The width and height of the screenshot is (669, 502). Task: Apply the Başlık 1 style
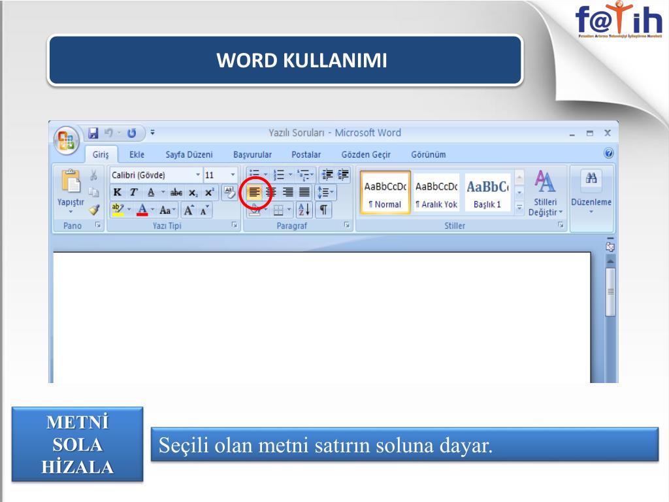click(487, 192)
